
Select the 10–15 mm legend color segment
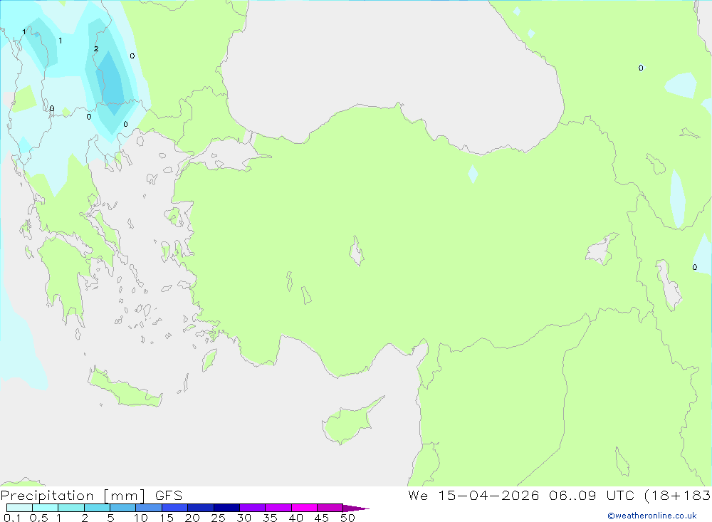pos(149,508)
